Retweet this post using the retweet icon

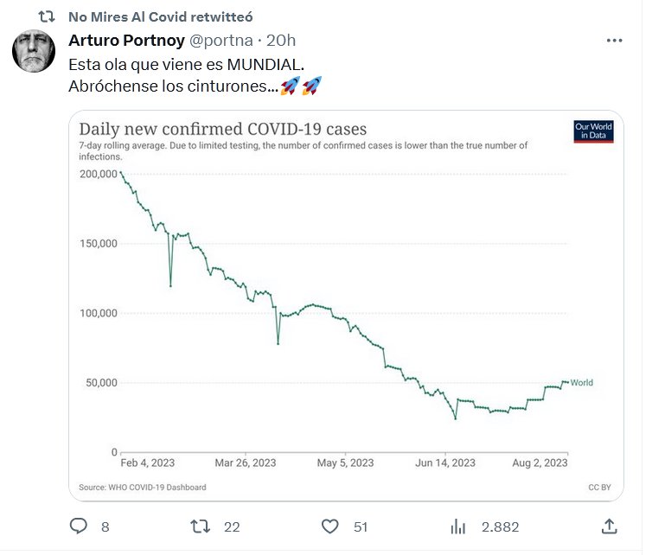(200, 526)
